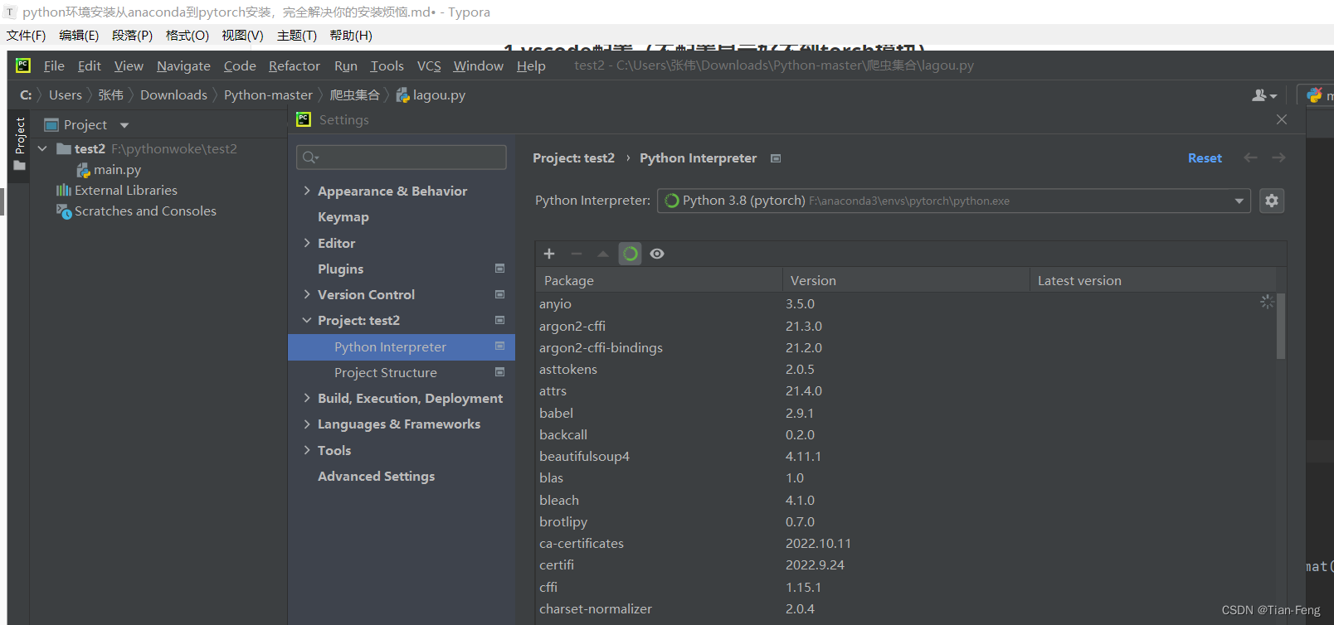This screenshot has height=625, width=1334.
Task: Expand the Editor settings section
Action: pos(307,243)
